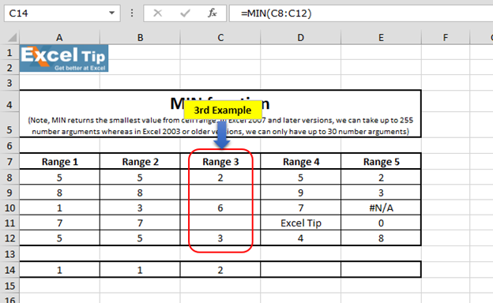Expand the Name Box dropdown arrow
The image size is (493, 303).
111,13
